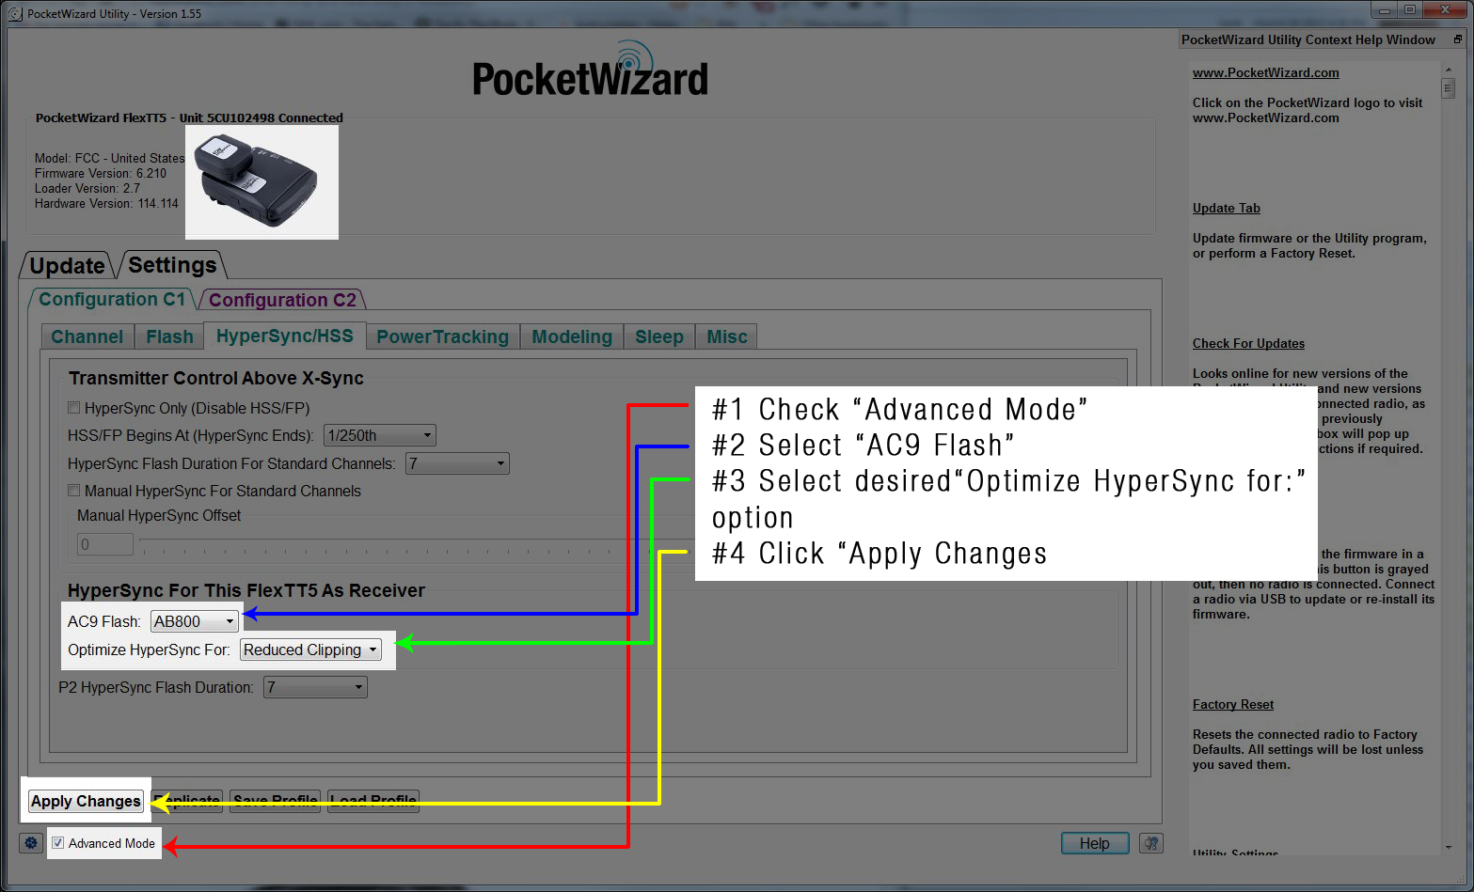Switch to the Channel tab
Screen dimensions: 1474x892
pos(87,336)
